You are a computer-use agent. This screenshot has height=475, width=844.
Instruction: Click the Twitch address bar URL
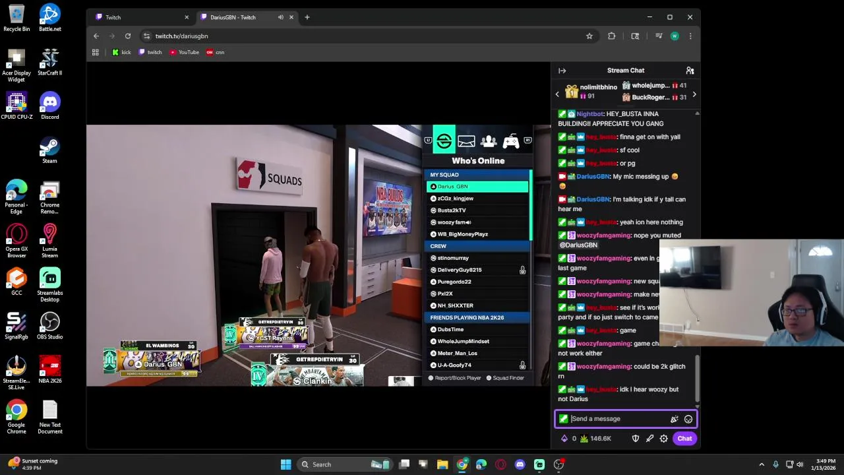tap(181, 36)
